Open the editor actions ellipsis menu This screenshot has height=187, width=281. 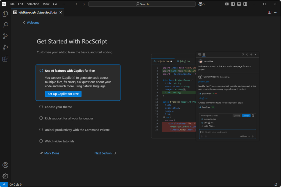(275, 12)
